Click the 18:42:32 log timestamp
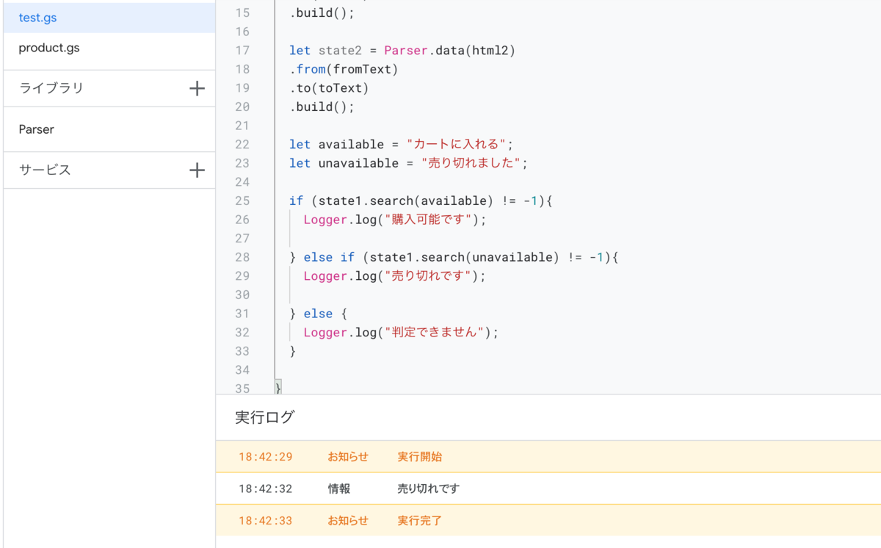The width and height of the screenshot is (881, 548). tap(266, 488)
